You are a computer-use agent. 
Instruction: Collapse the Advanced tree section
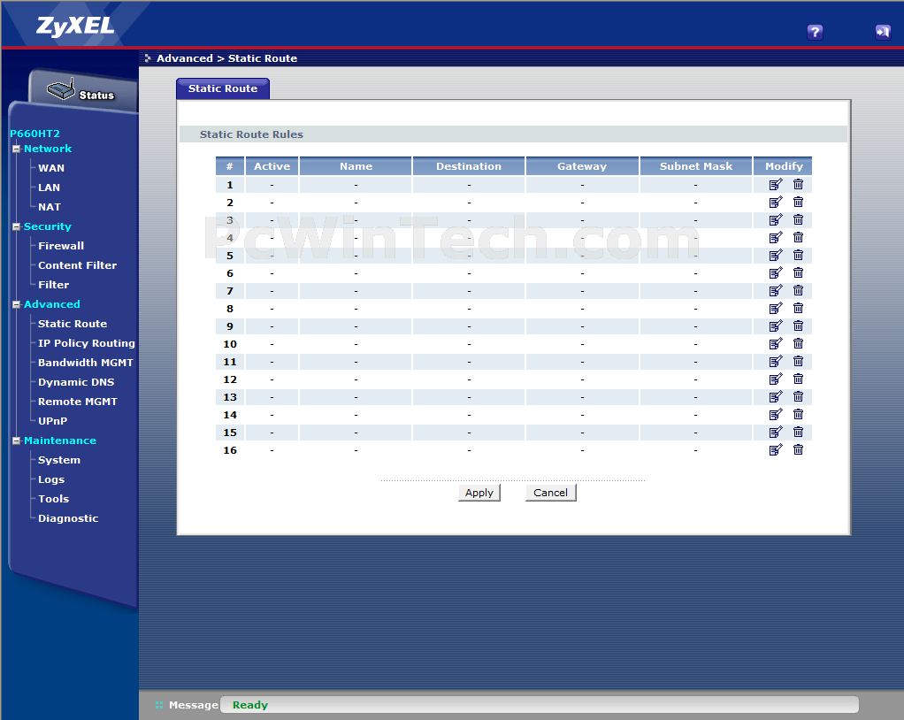[x=16, y=304]
